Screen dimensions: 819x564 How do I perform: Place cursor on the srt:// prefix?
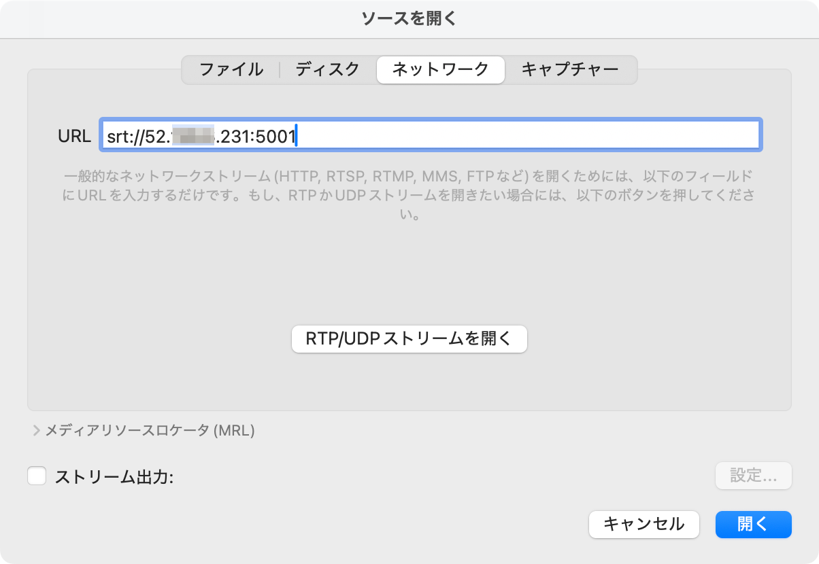[124, 137]
